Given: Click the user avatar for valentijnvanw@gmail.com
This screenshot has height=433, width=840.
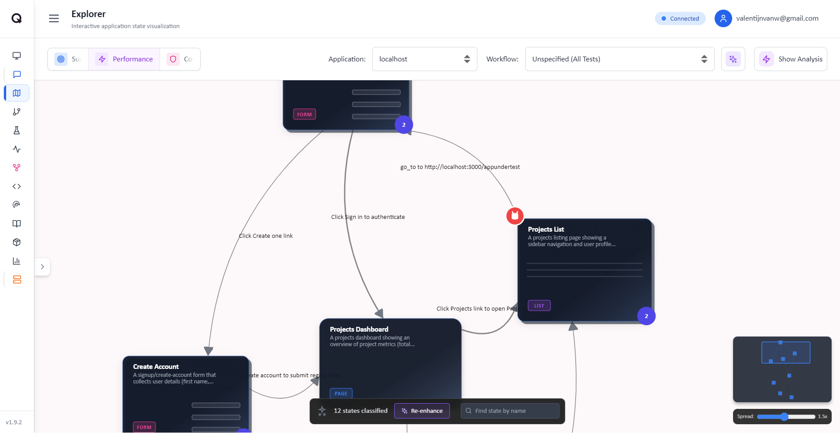Looking at the screenshot, I should [723, 18].
